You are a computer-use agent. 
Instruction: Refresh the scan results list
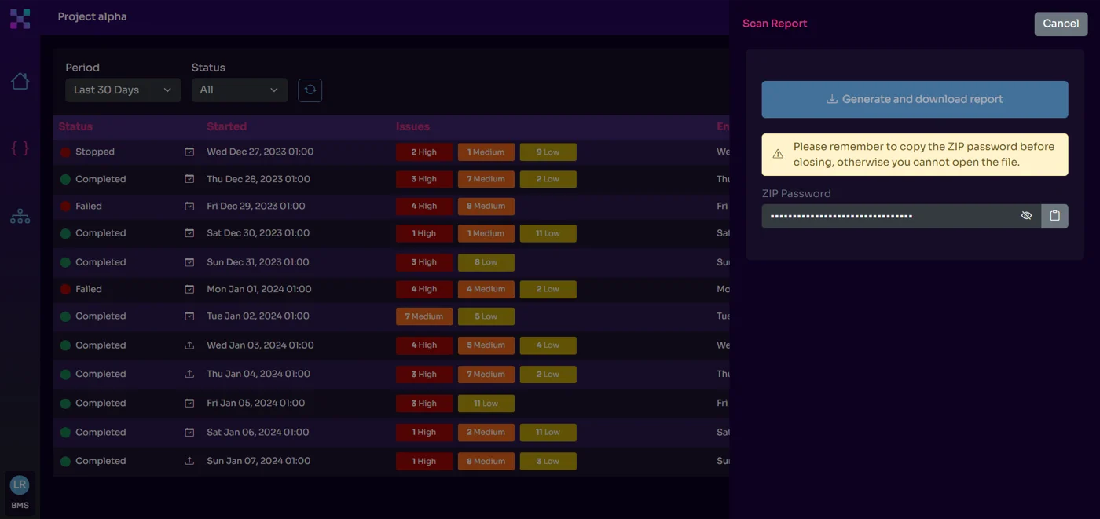pyautogui.click(x=310, y=90)
